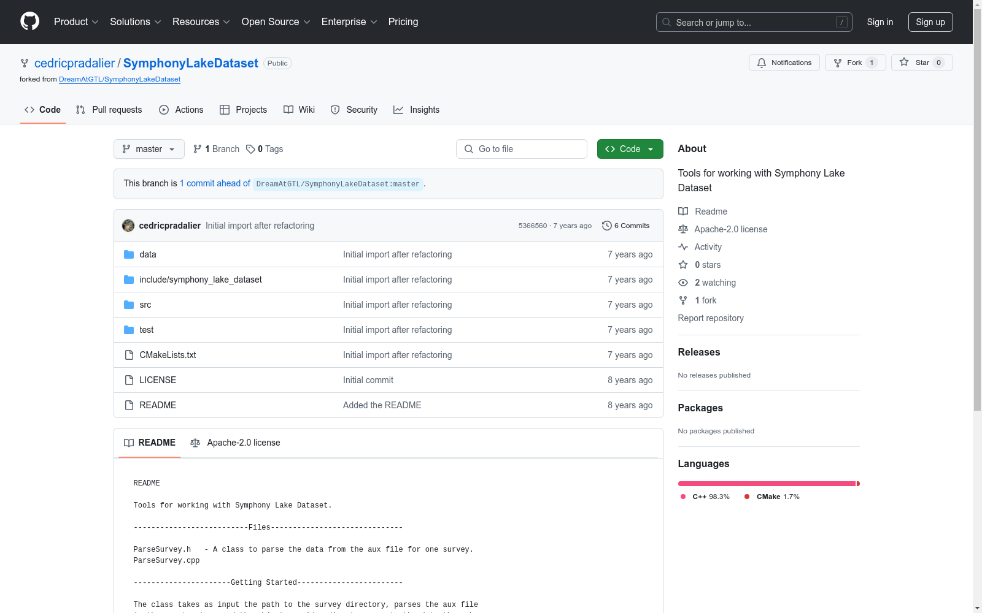
Task: Open SymphonyLakeDataset repository title link
Action: [191, 63]
